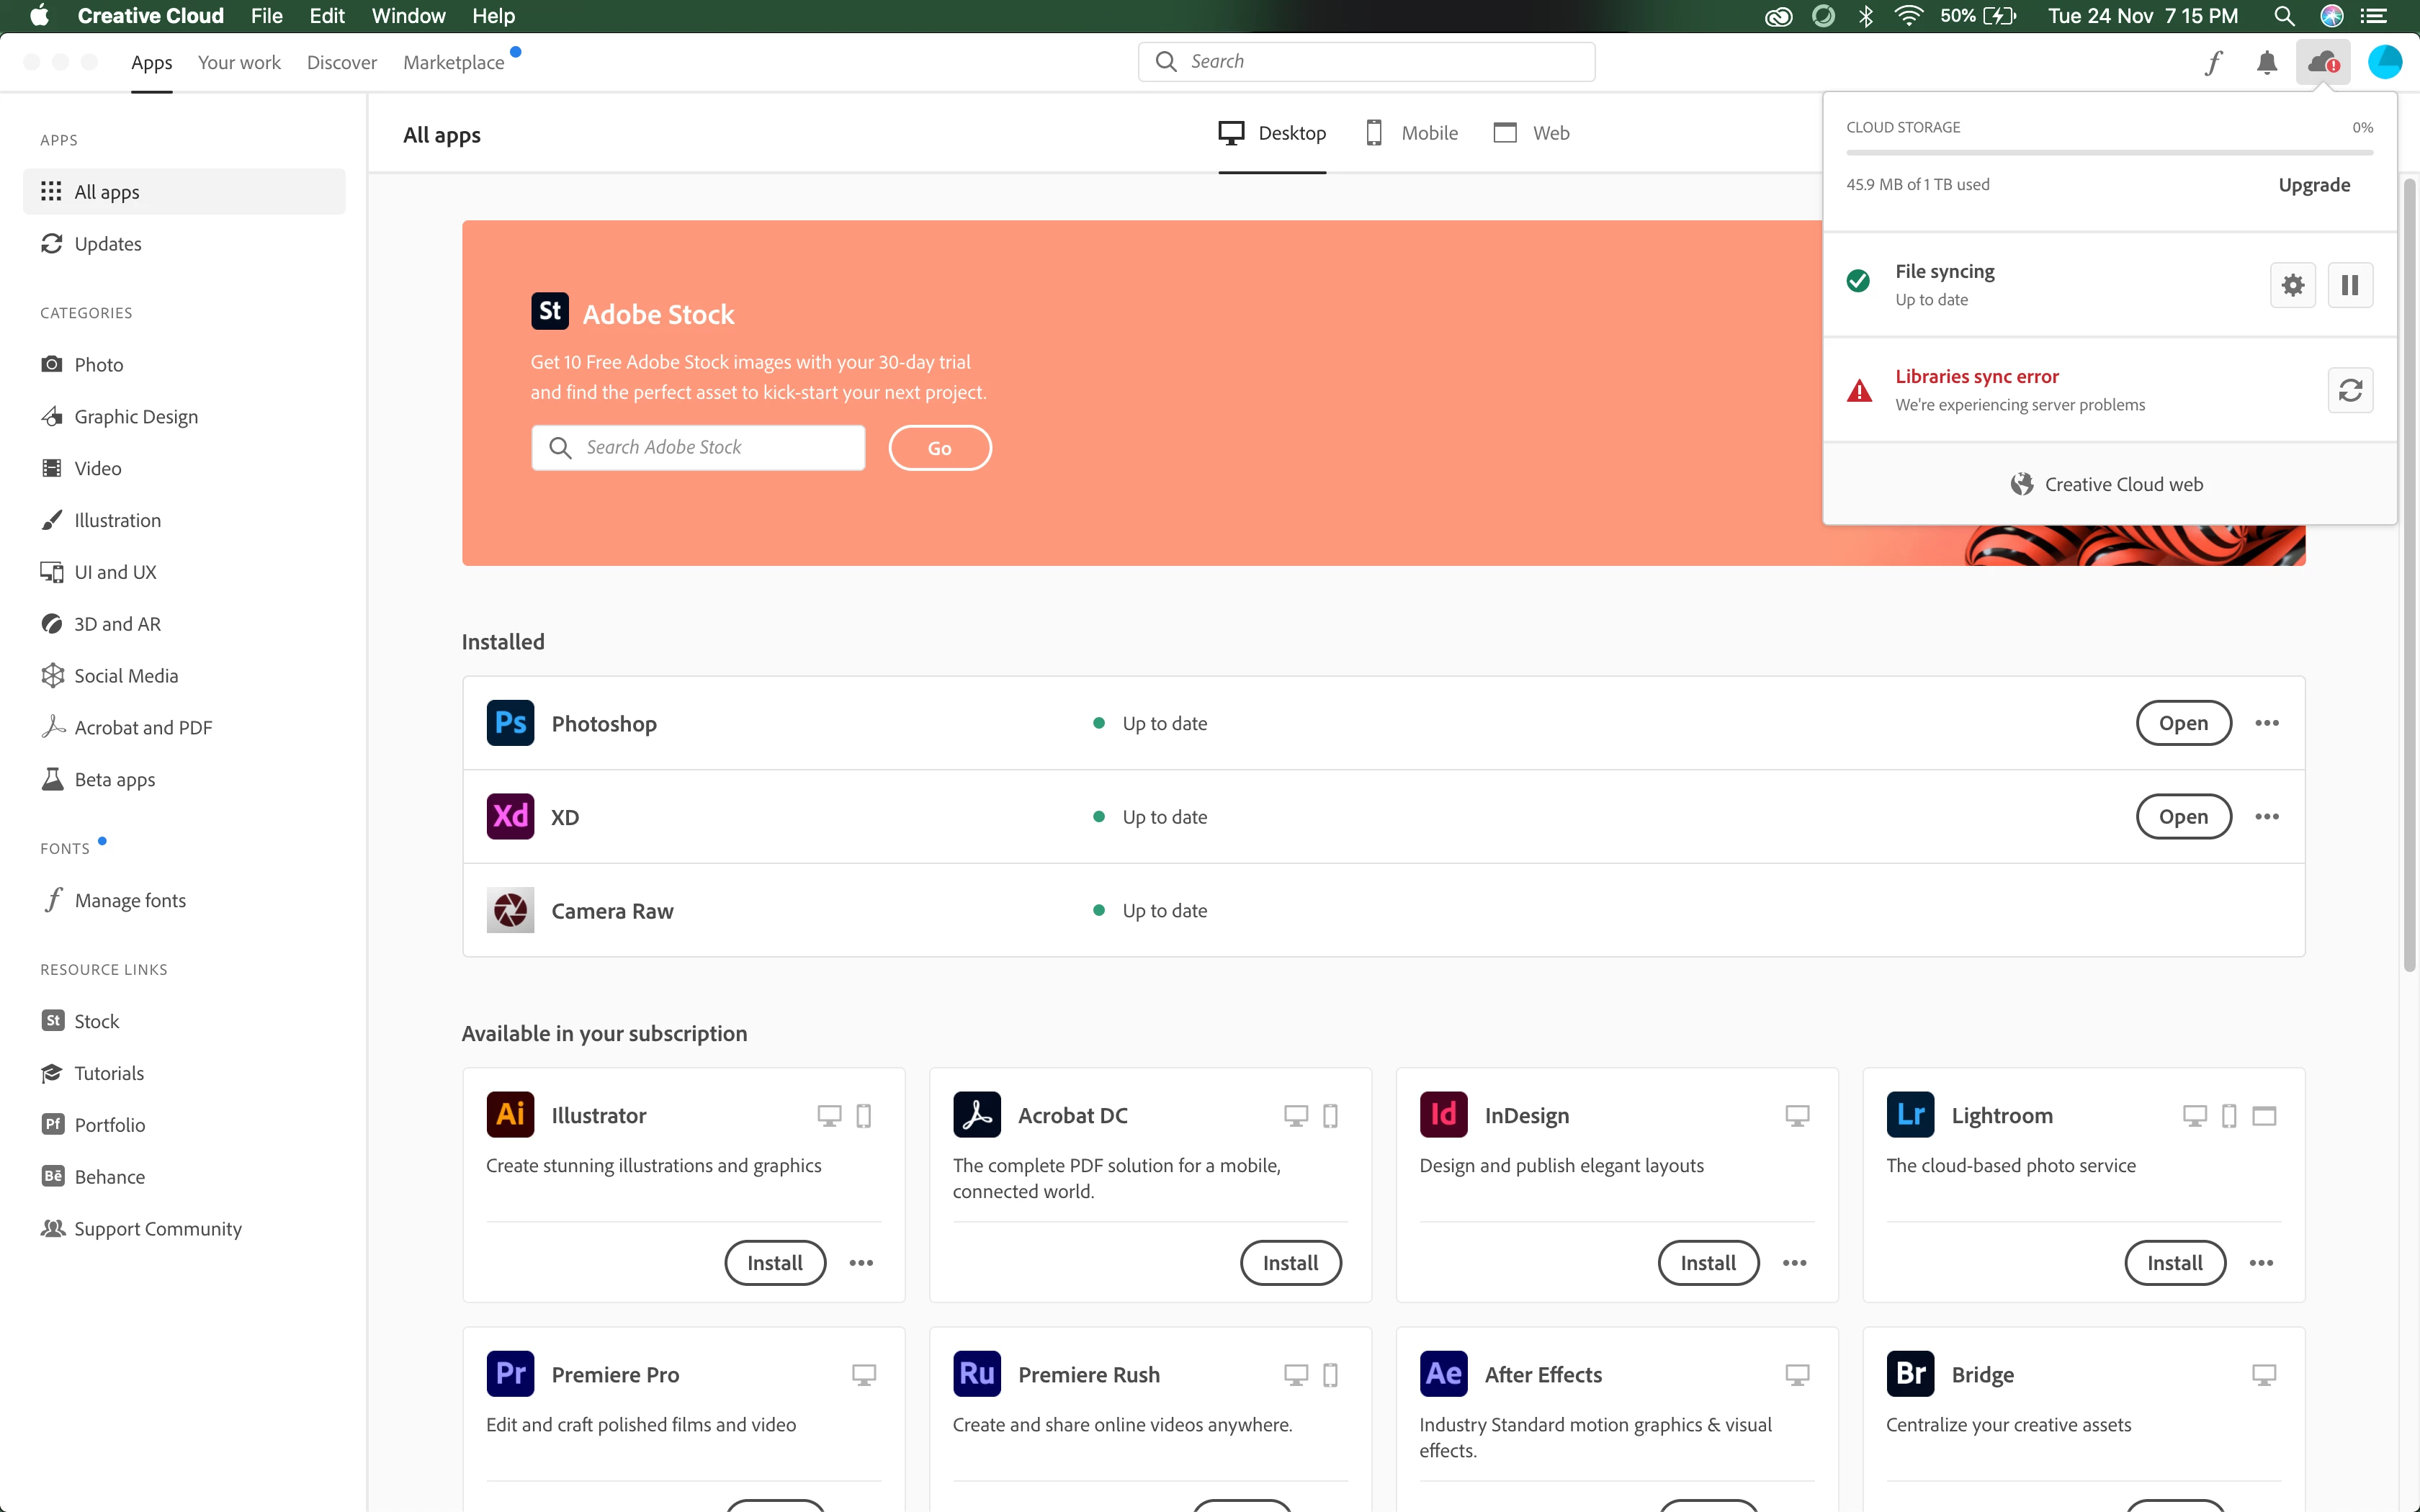Open file syncing settings gear

point(2292,285)
